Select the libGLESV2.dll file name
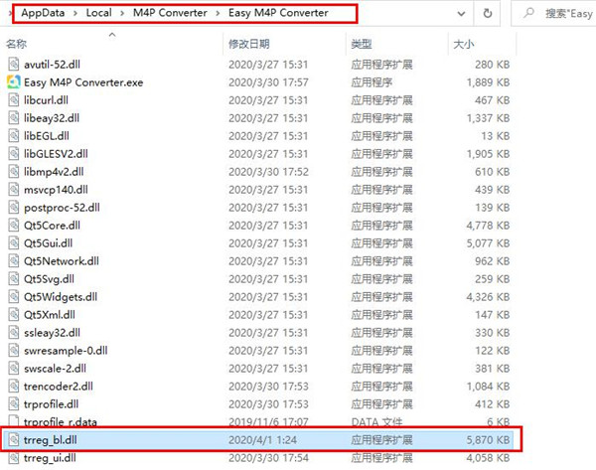596x470 pixels. click(56, 154)
